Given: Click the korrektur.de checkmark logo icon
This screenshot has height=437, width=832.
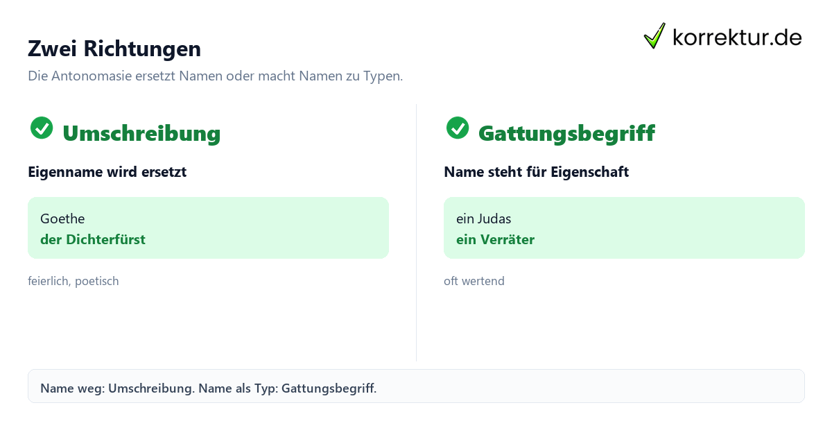Looking at the screenshot, I should click(655, 36).
